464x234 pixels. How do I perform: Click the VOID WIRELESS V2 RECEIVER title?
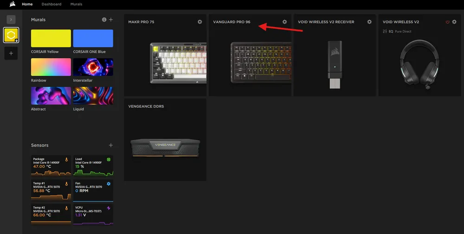[326, 22]
